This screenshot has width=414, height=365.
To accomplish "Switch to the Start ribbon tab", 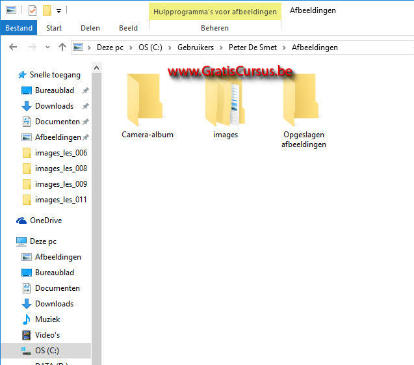I will (x=54, y=28).
